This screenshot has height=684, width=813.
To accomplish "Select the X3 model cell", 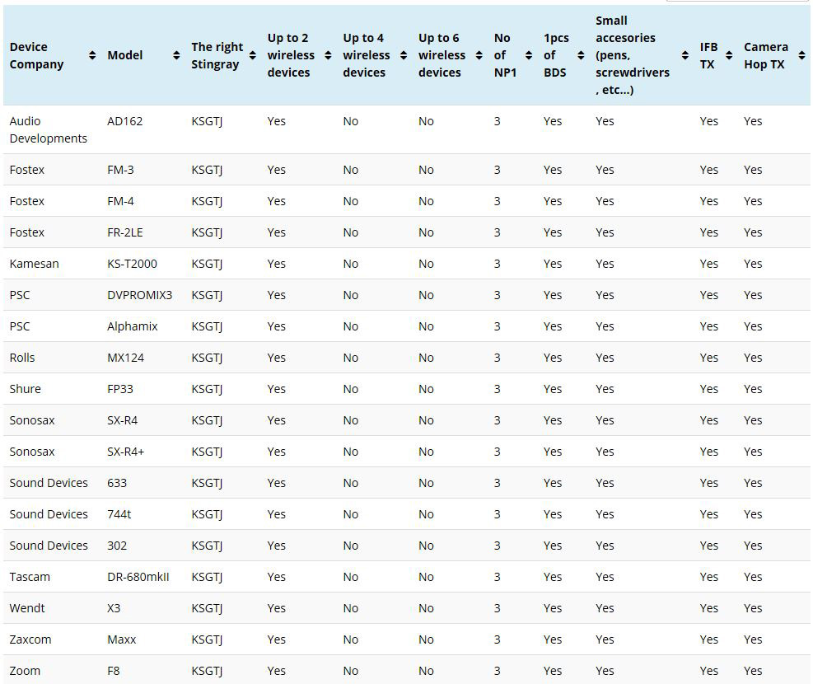I will click(x=114, y=608).
